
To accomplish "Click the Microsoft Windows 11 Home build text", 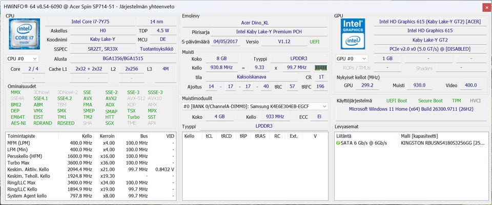I will (x=411, y=109).
